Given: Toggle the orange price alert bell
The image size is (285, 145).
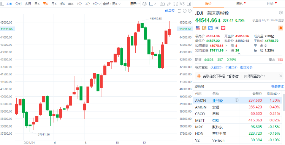Looking at the screenshot, I should click(281, 28).
